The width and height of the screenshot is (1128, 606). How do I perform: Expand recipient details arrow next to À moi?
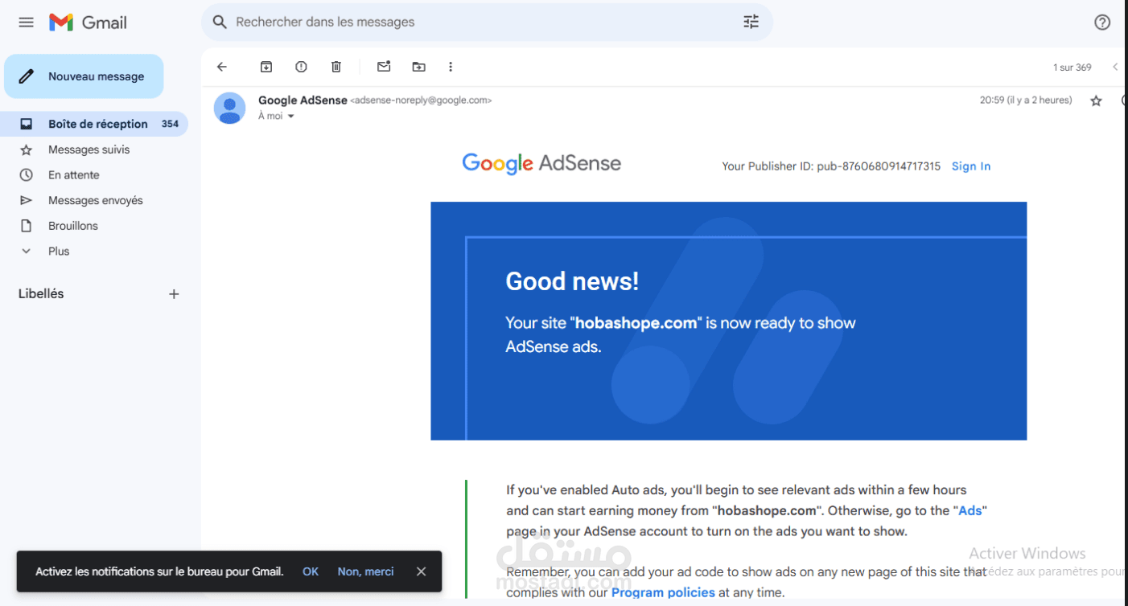click(291, 117)
